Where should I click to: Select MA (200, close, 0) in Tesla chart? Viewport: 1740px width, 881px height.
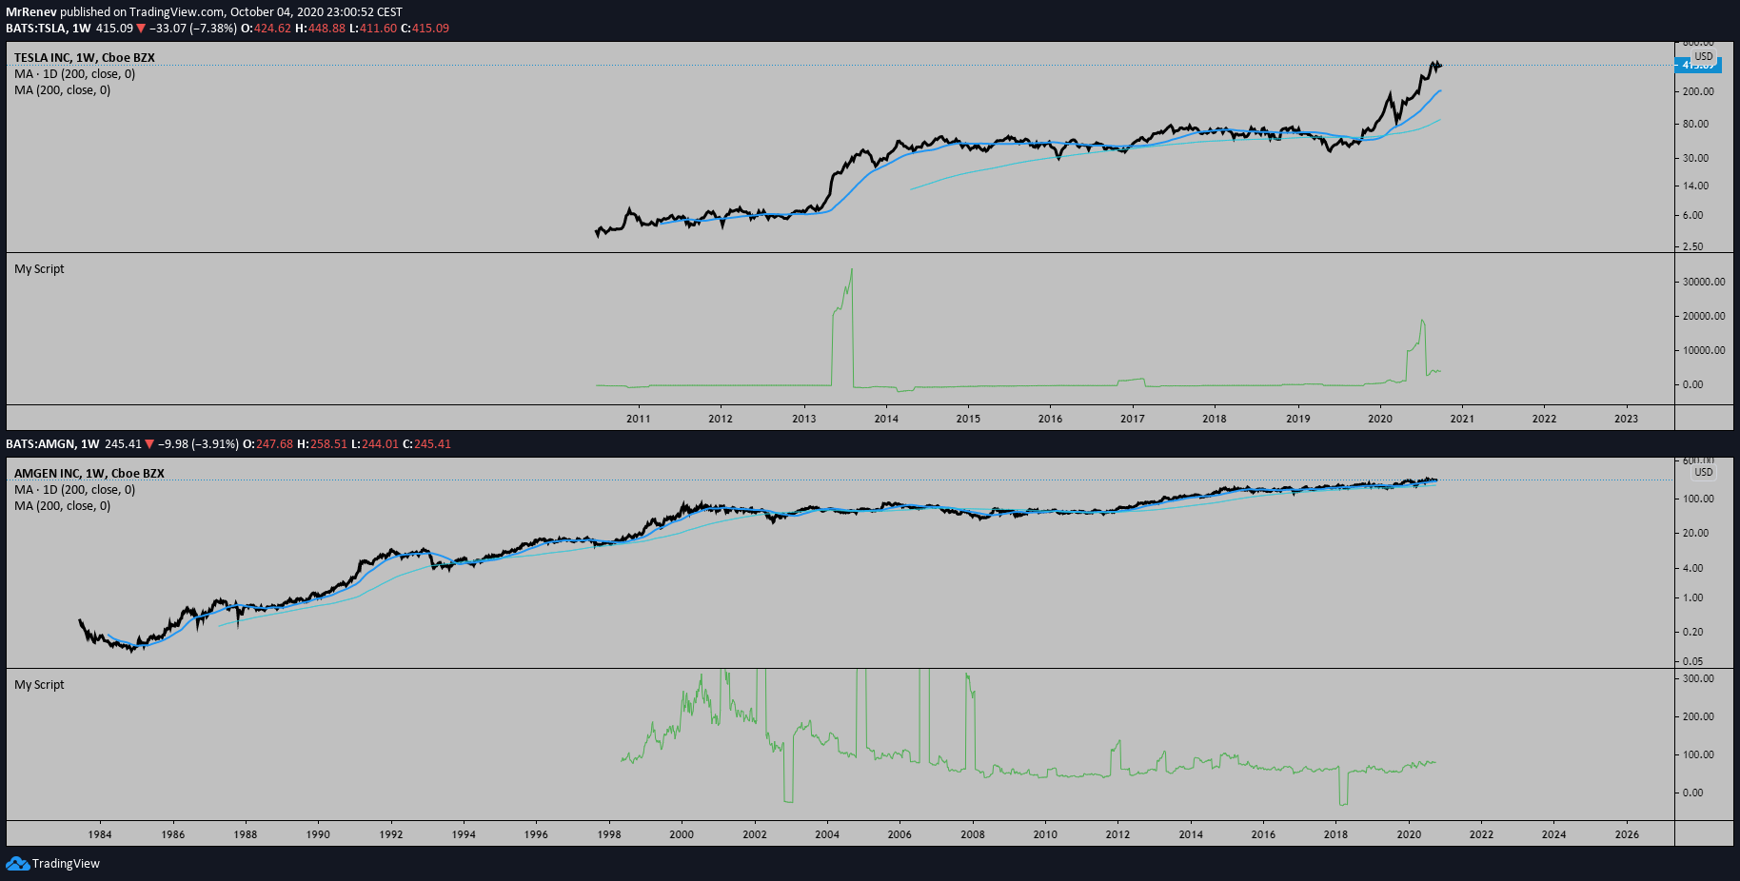(x=63, y=90)
